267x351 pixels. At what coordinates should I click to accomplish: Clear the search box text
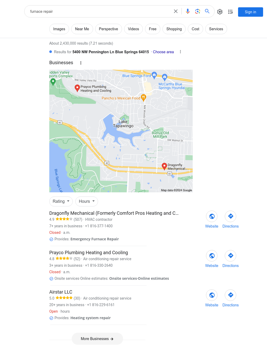(176, 11)
